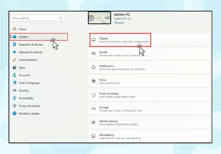Click the Storage drive icon

click(x=94, y=109)
